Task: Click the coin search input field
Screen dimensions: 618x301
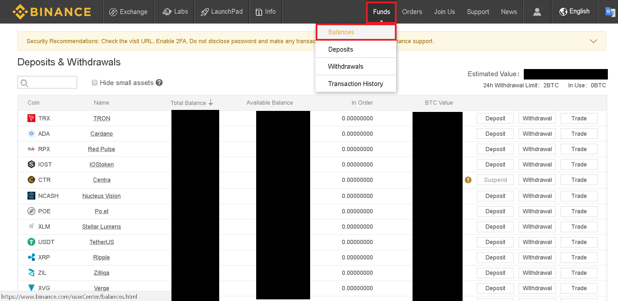Action: click(x=47, y=82)
